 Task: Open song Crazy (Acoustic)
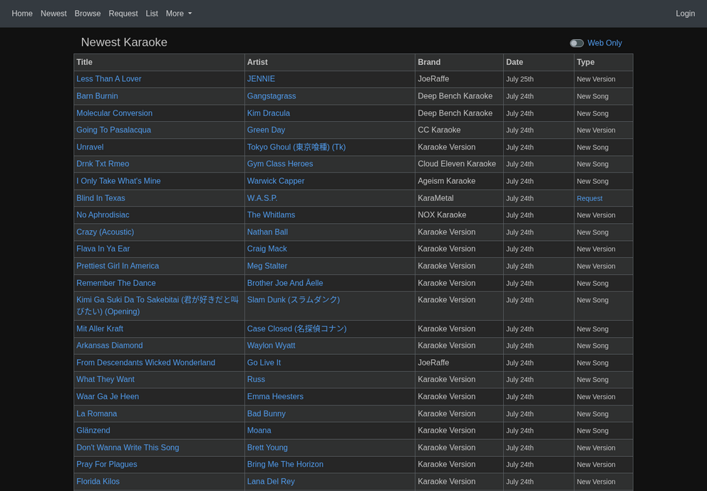(105, 232)
